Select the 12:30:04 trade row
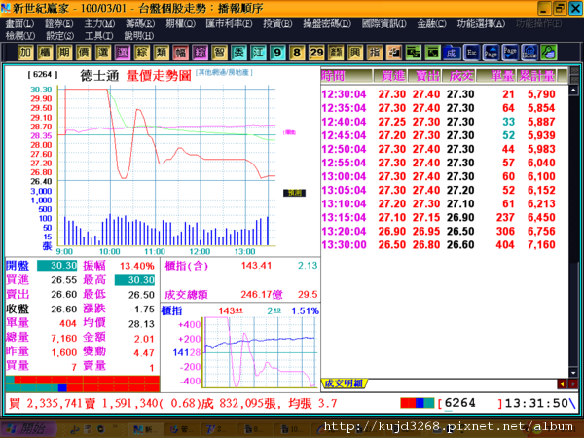 438,94
